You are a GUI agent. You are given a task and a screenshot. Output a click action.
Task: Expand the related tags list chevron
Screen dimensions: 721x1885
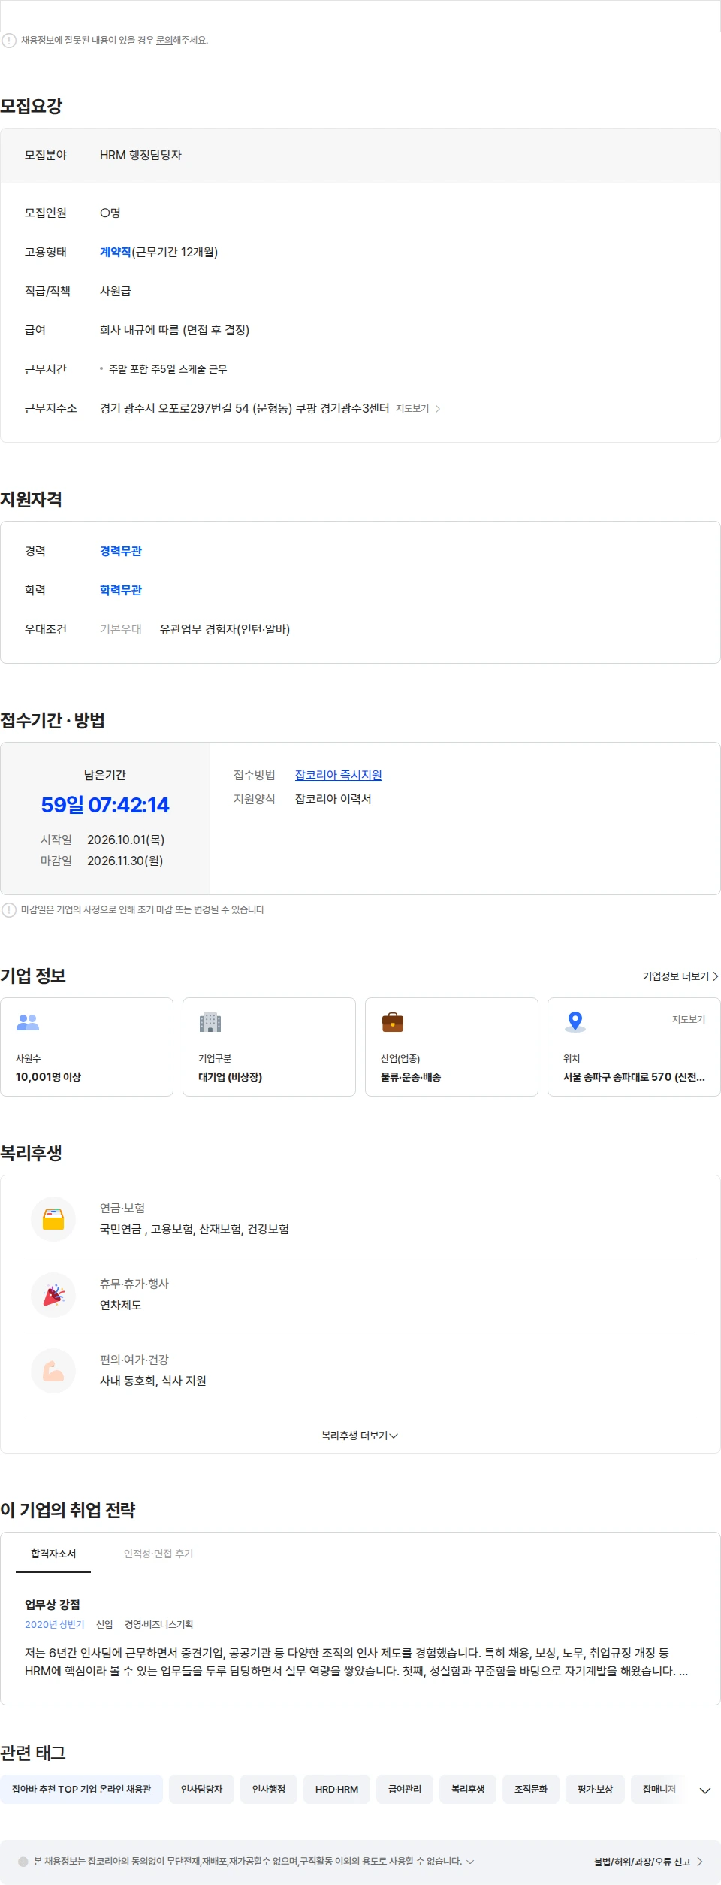[705, 1790]
